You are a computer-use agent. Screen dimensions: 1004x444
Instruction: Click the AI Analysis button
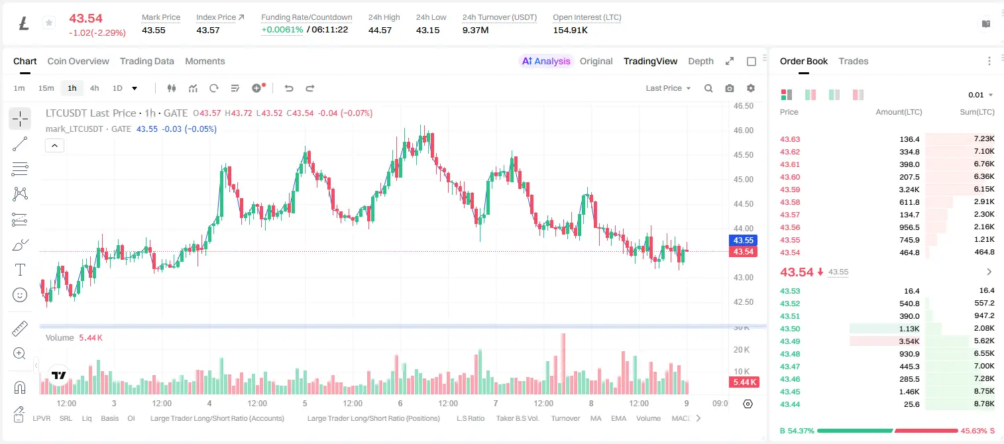546,61
